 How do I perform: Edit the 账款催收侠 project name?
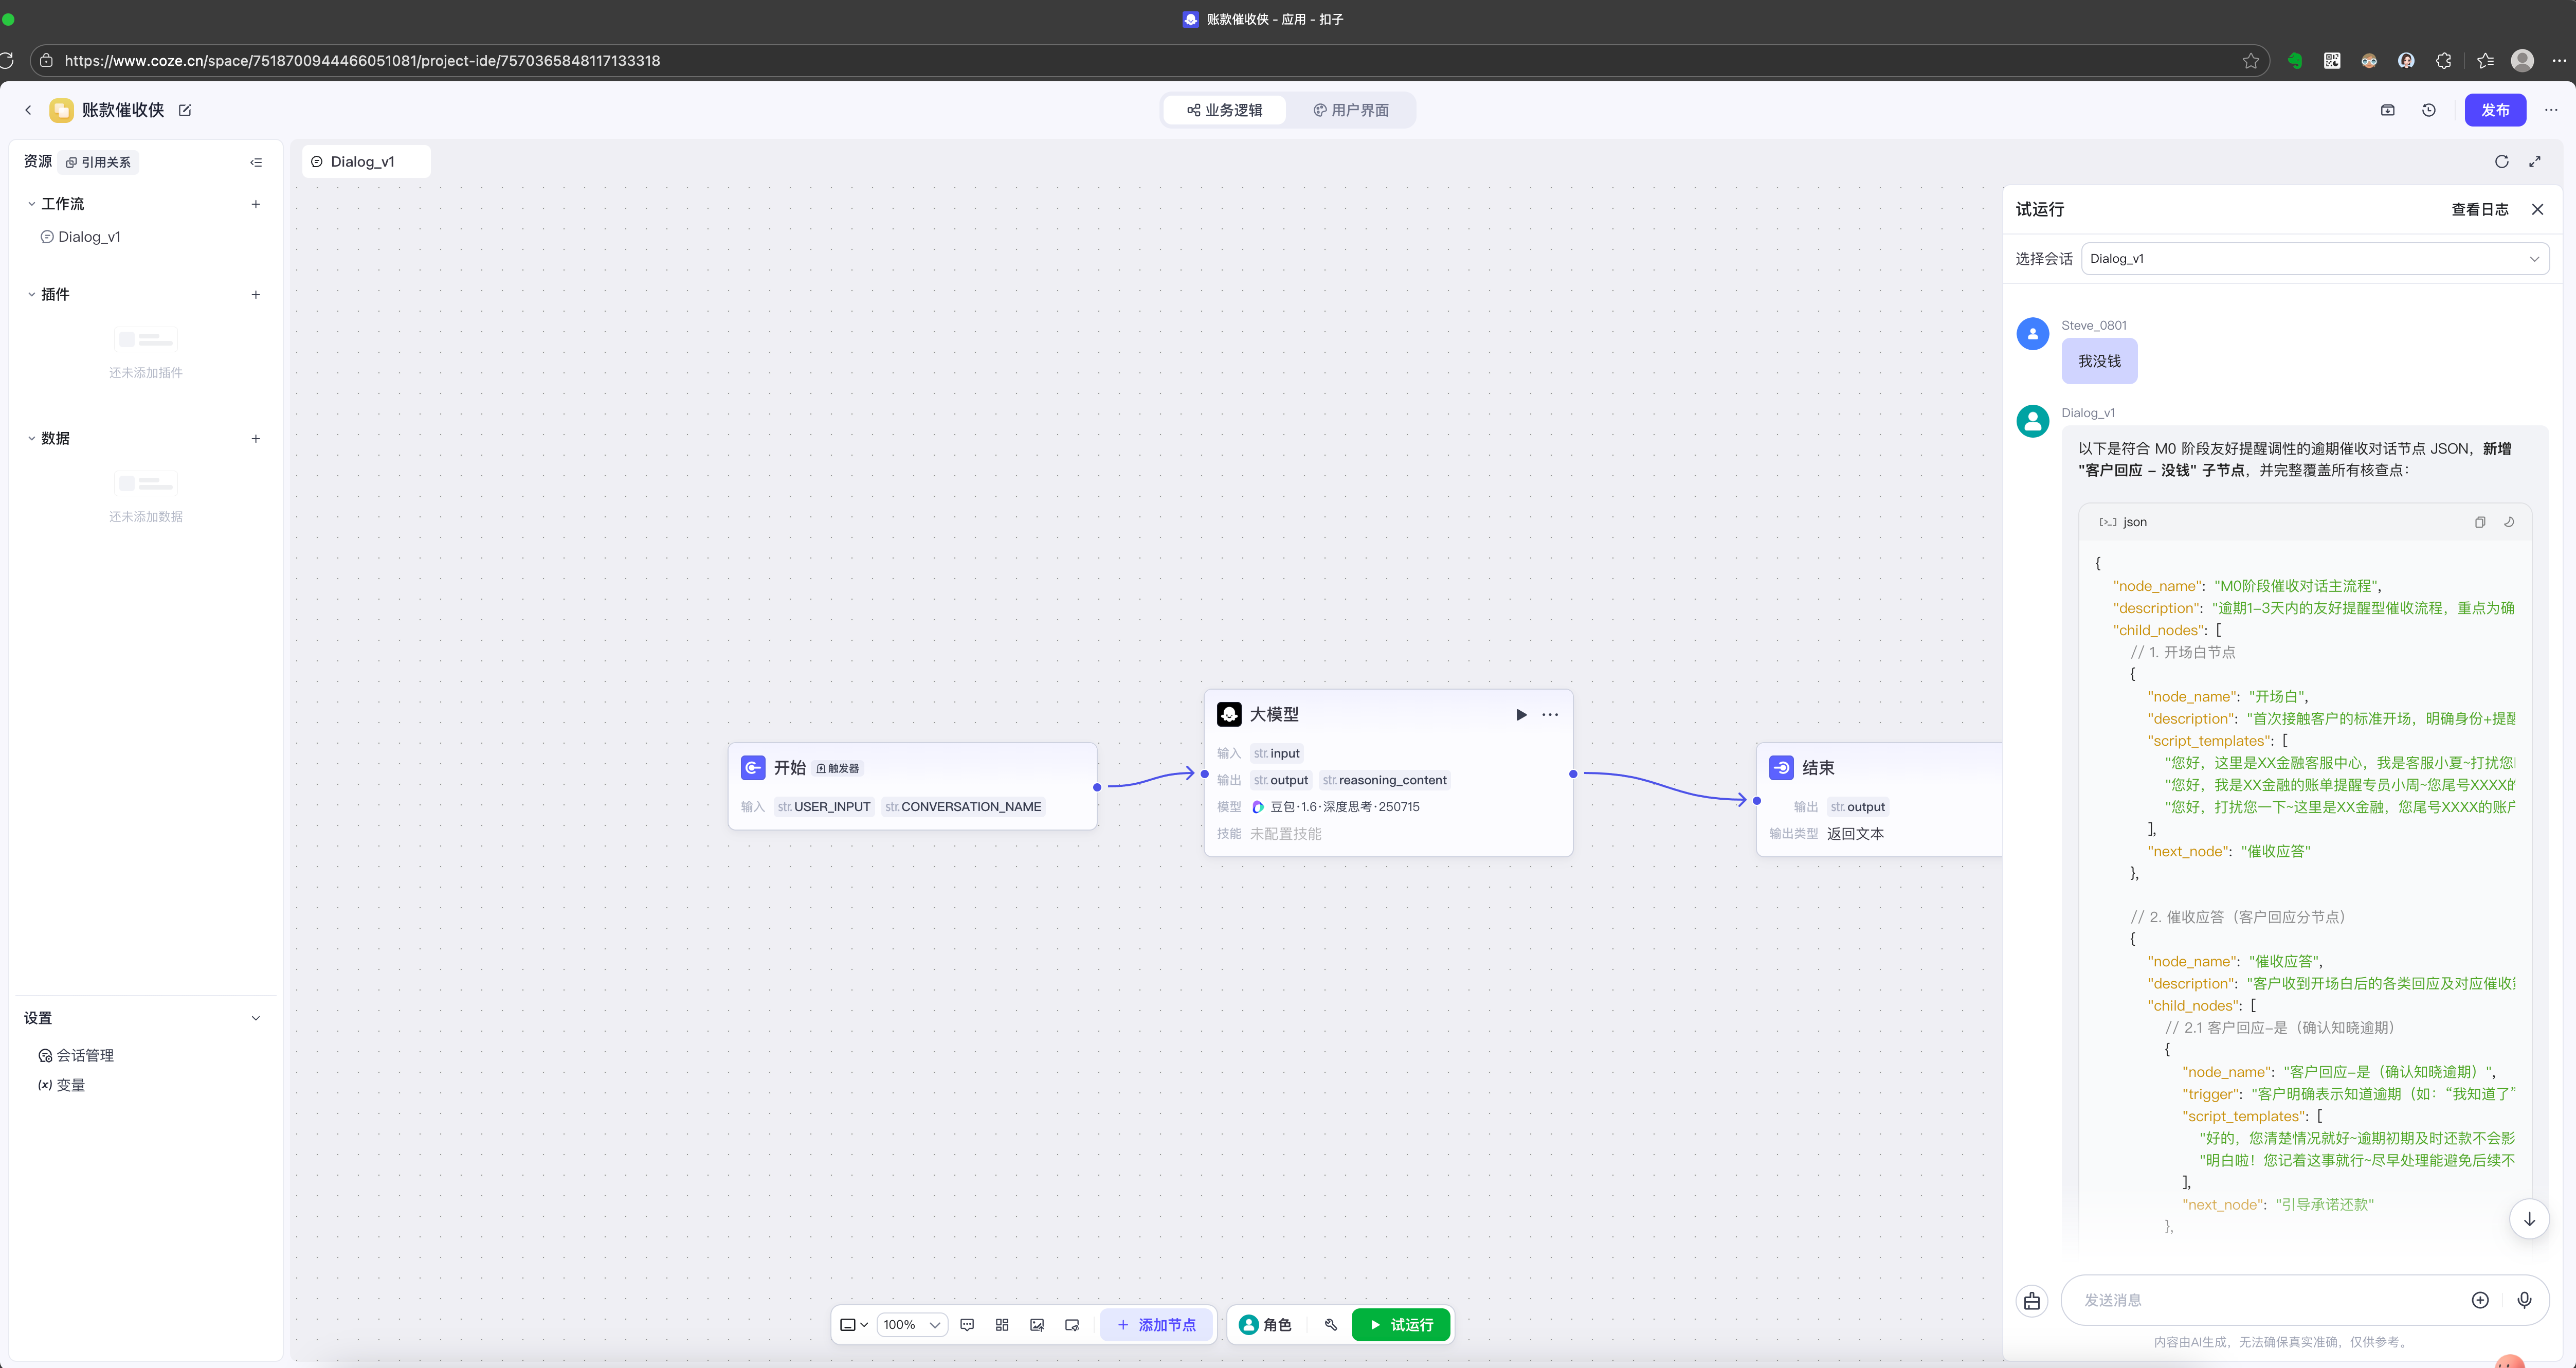(185, 110)
